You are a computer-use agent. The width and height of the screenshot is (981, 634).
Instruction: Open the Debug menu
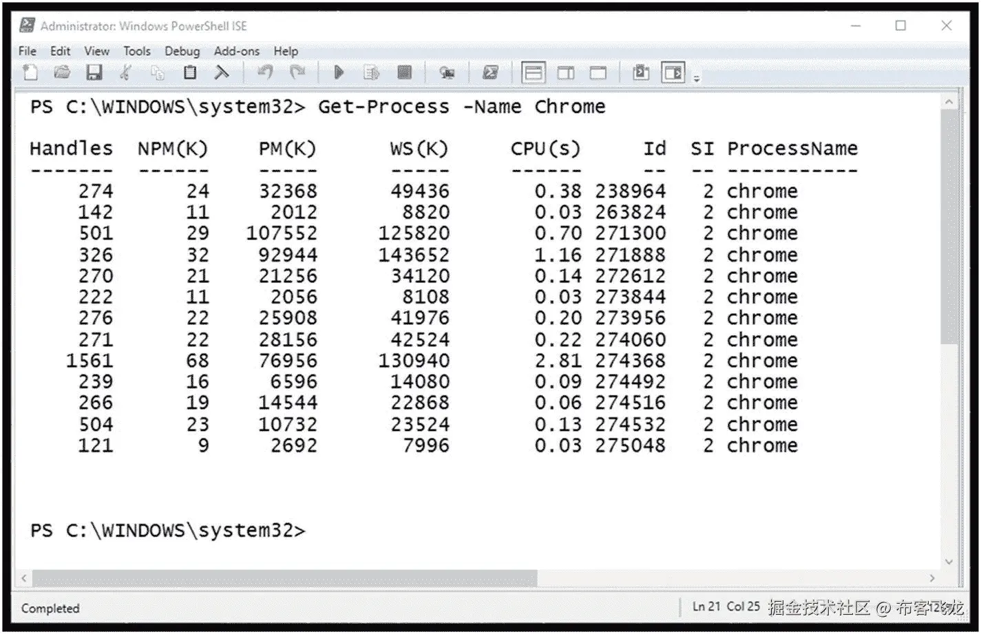tap(182, 51)
